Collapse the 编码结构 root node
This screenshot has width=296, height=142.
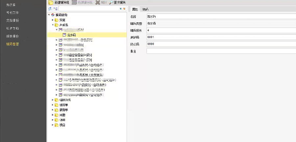pos(49,15)
